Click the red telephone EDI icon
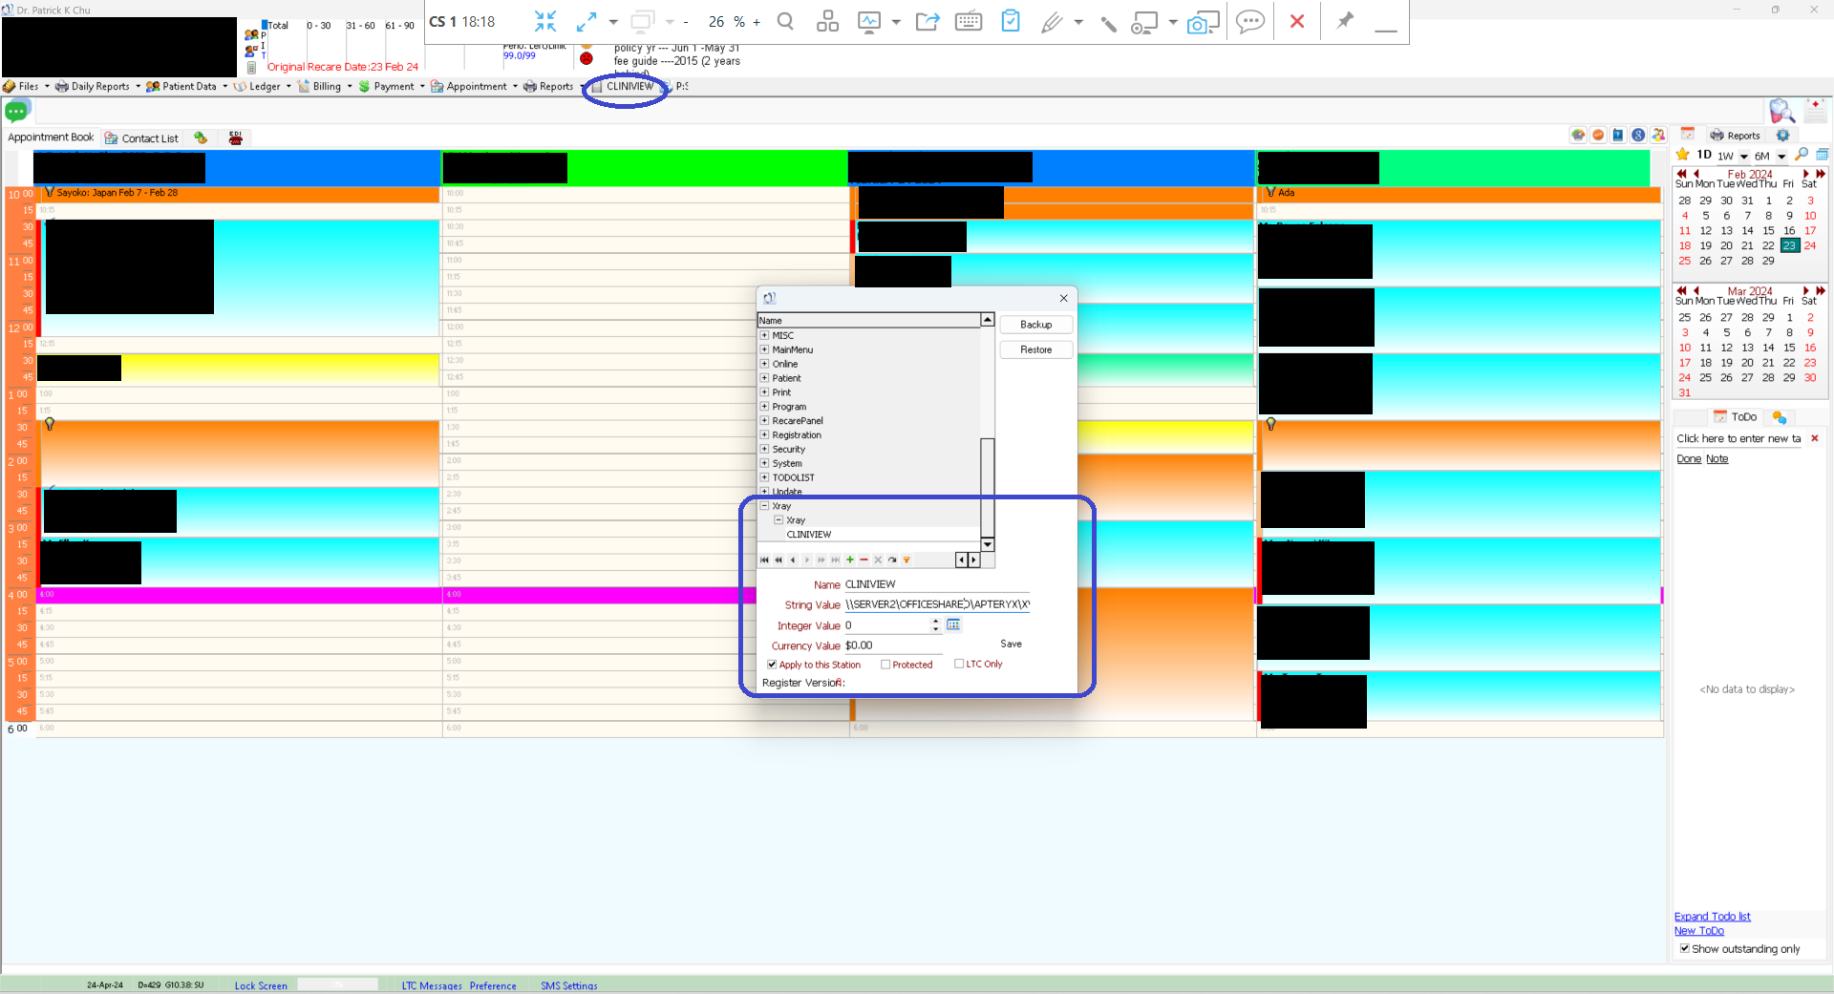 235,138
